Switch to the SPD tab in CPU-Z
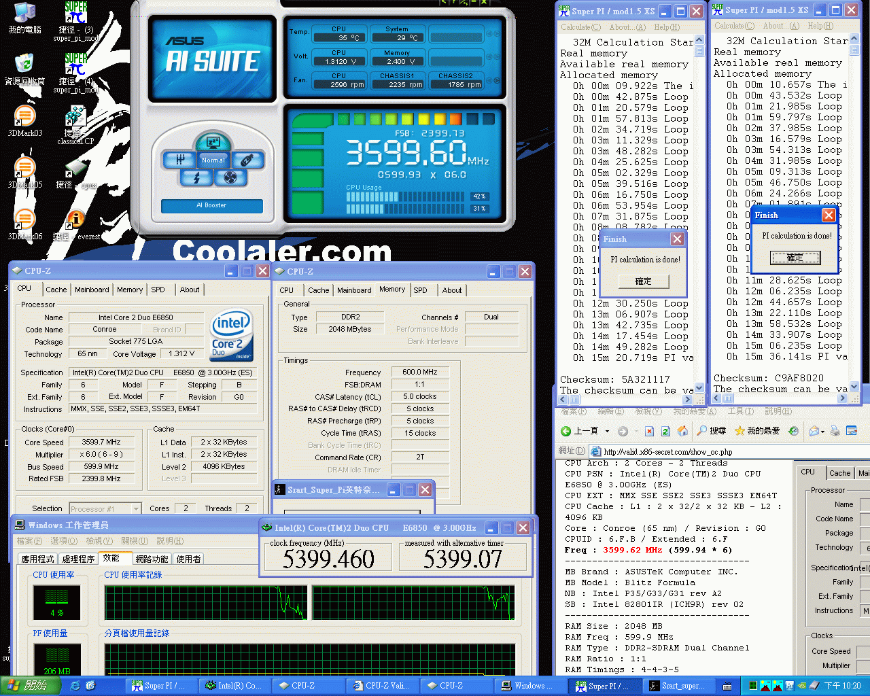The image size is (870, 696). pos(158,289)
